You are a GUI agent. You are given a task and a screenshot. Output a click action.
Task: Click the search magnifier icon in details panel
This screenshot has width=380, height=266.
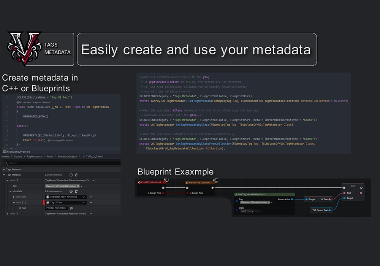tap(6, 163)
